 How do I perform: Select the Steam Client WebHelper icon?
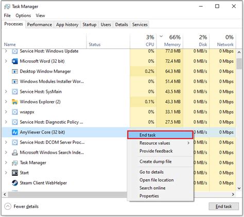pyautogui.click(x=15, y=183)
